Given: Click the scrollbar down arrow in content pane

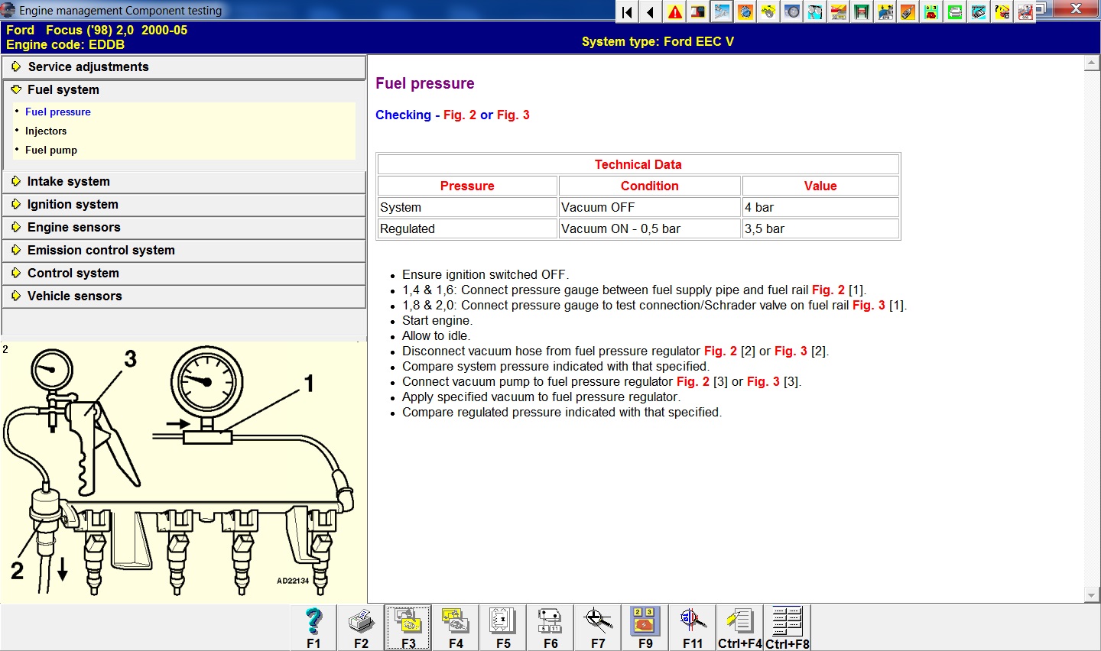Looking at the screenshot, I should click(1092, 594).
